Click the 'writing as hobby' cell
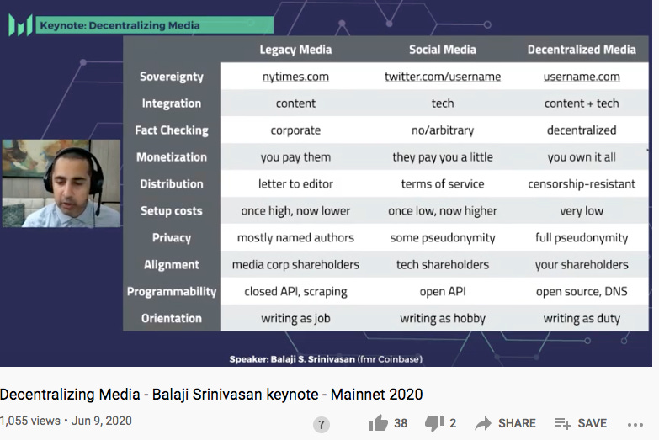 tap(443, 319)
